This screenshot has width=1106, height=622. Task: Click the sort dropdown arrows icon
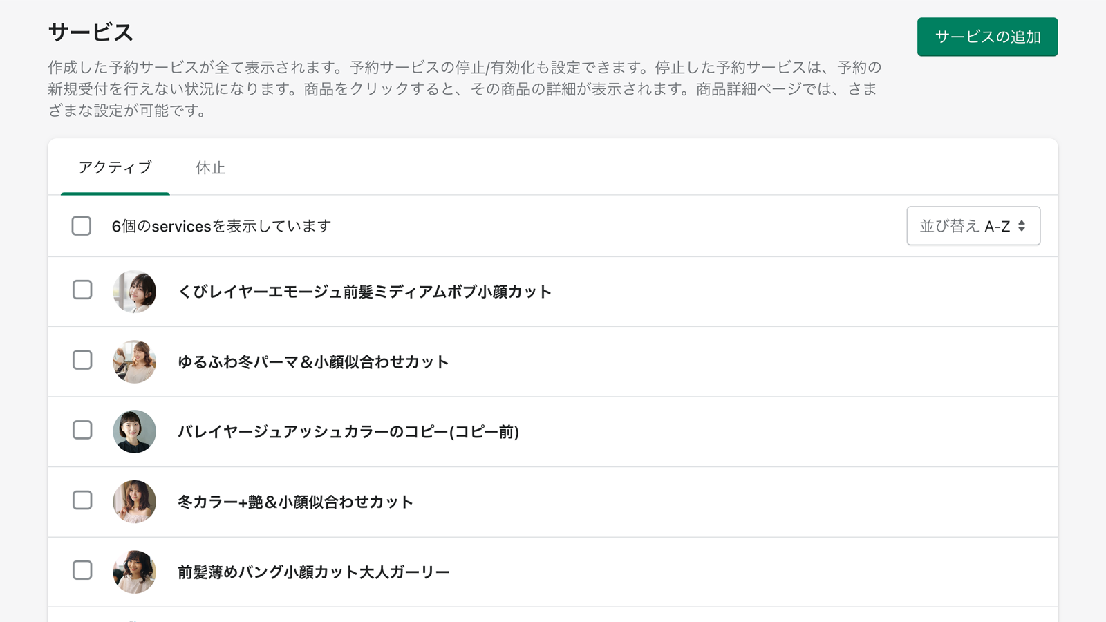(1022, 226)
